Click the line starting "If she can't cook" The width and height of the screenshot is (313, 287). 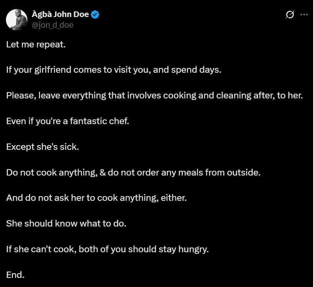[x=107, y=249]
